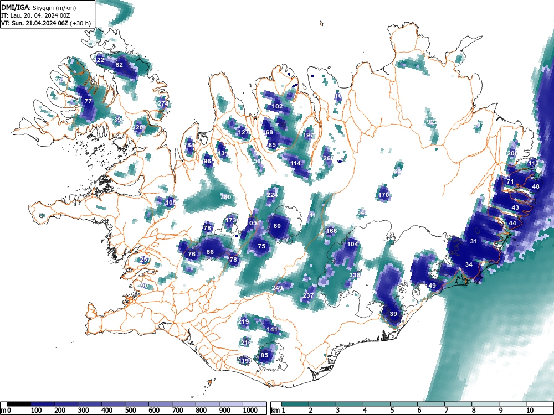Click the map value 96
This screenshot has width=554, height=415.
207,161
